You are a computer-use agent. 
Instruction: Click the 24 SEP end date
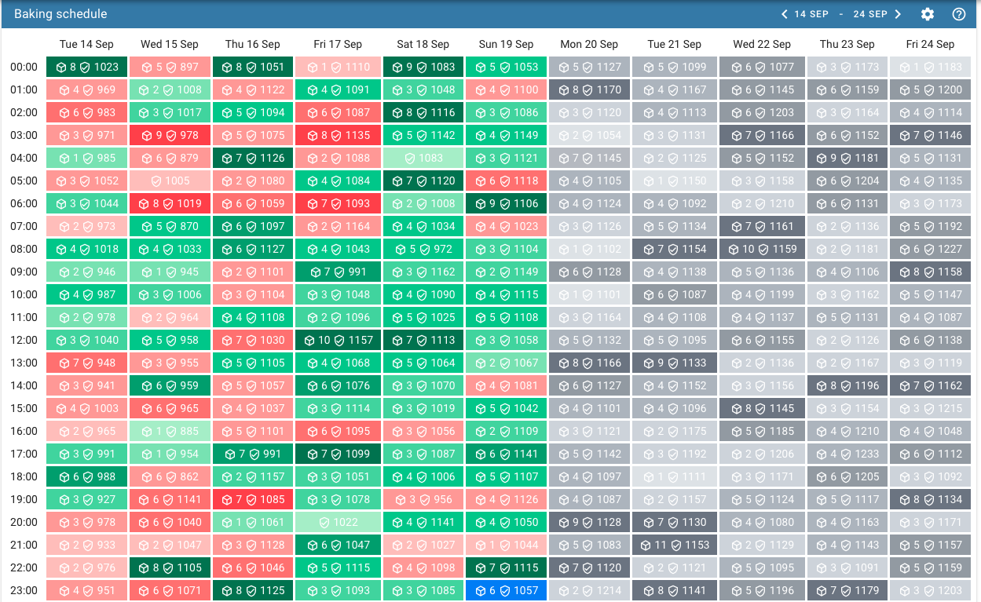point(870,14)
